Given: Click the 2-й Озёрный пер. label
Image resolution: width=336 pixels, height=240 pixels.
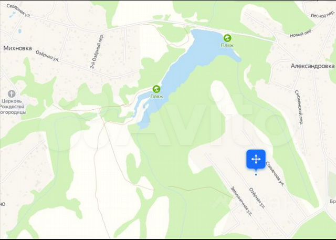Looking at the screenshot, I should (x=97, y=51).
